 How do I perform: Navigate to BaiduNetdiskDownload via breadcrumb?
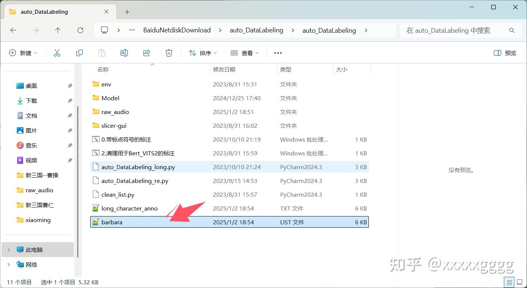click(x=177, y=30)
